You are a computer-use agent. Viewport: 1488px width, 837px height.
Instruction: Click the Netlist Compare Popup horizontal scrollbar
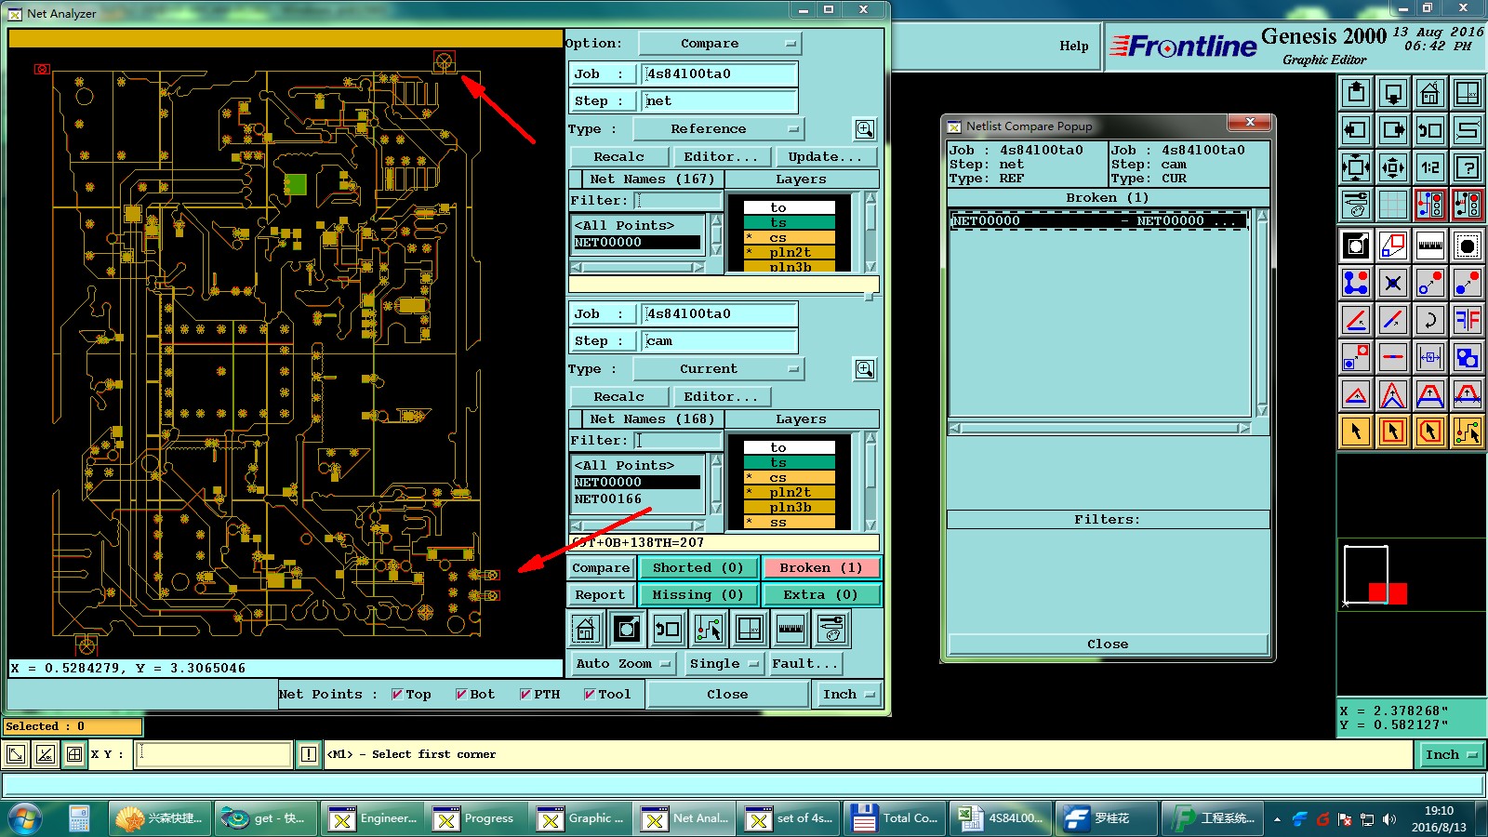pos(1099,429)
